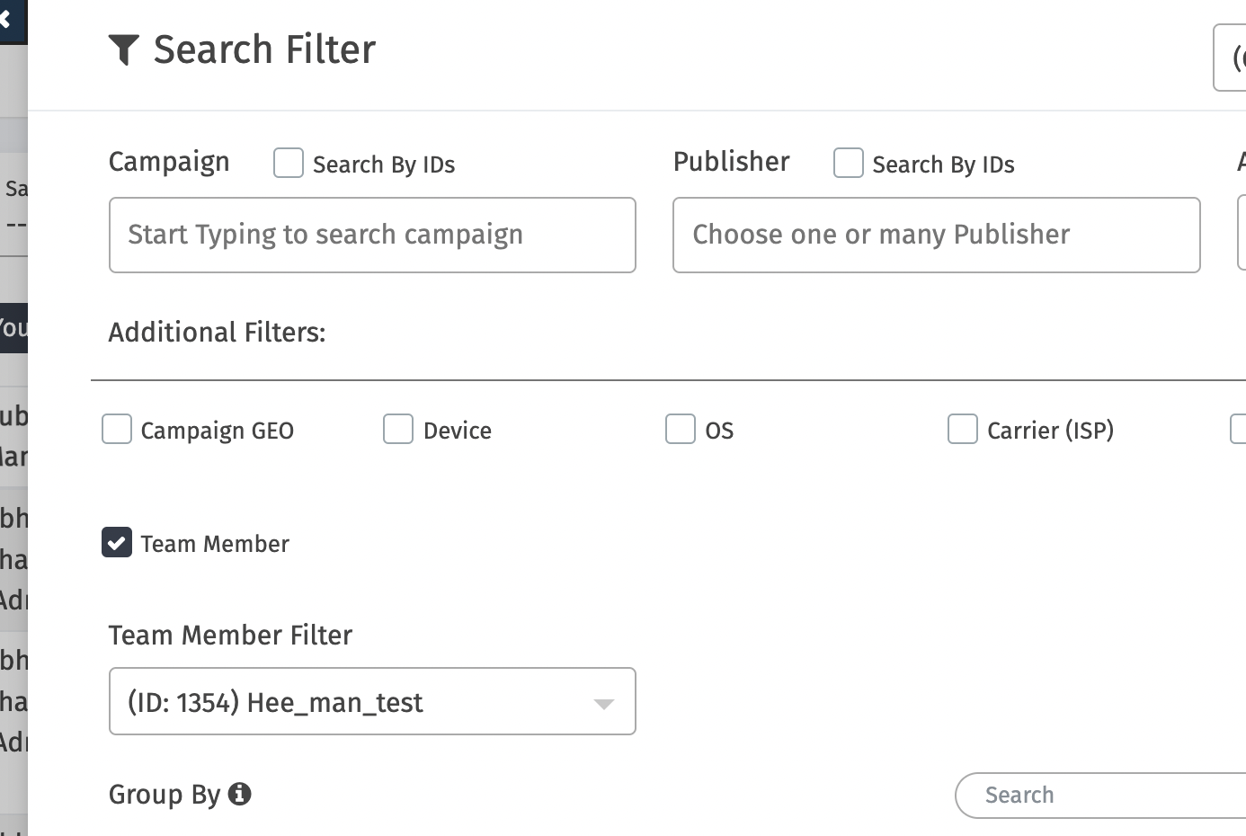Click the Additional Filters section heading
The width and height of the screenshot is (1246, 836).
(216, 332)
